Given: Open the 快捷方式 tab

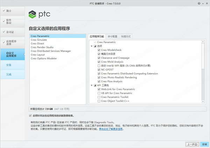Looking at the screenshot, I should pos(126,36).
